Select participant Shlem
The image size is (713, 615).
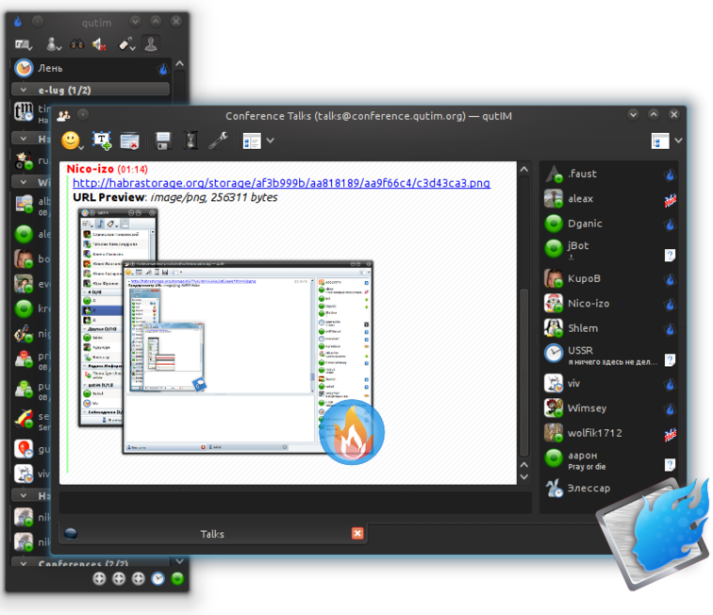click(x=610, y=328)
